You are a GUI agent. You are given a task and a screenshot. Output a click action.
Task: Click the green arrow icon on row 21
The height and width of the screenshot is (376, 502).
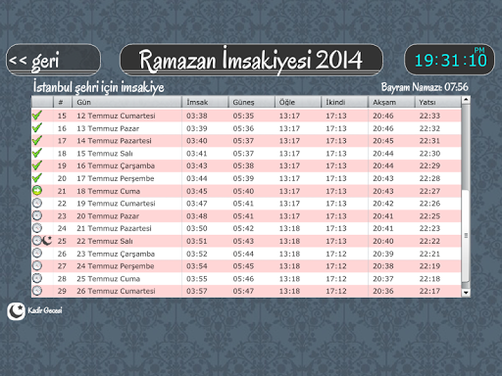click(37, 191)
